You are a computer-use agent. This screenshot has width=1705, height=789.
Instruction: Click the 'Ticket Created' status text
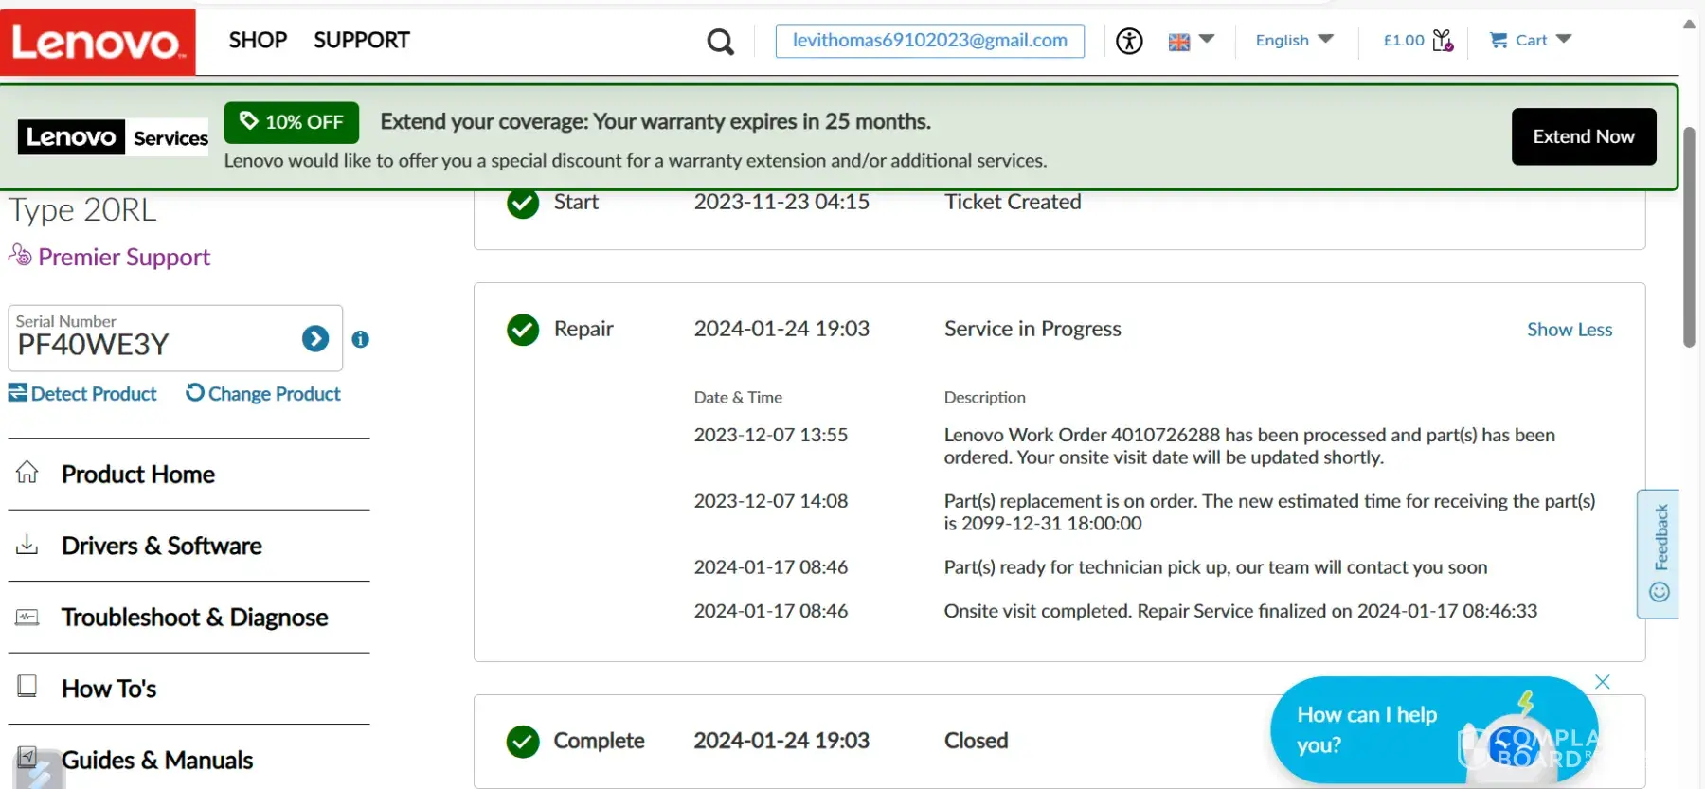click(1013, 202)
